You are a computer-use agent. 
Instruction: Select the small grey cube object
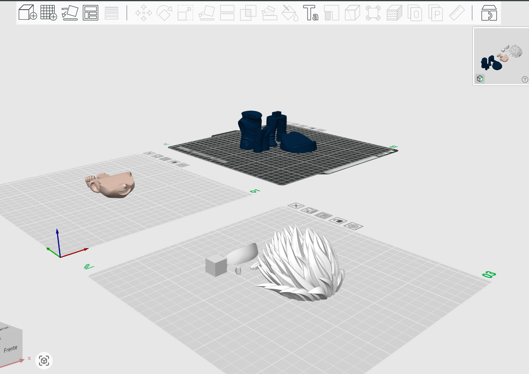(216, 265)
